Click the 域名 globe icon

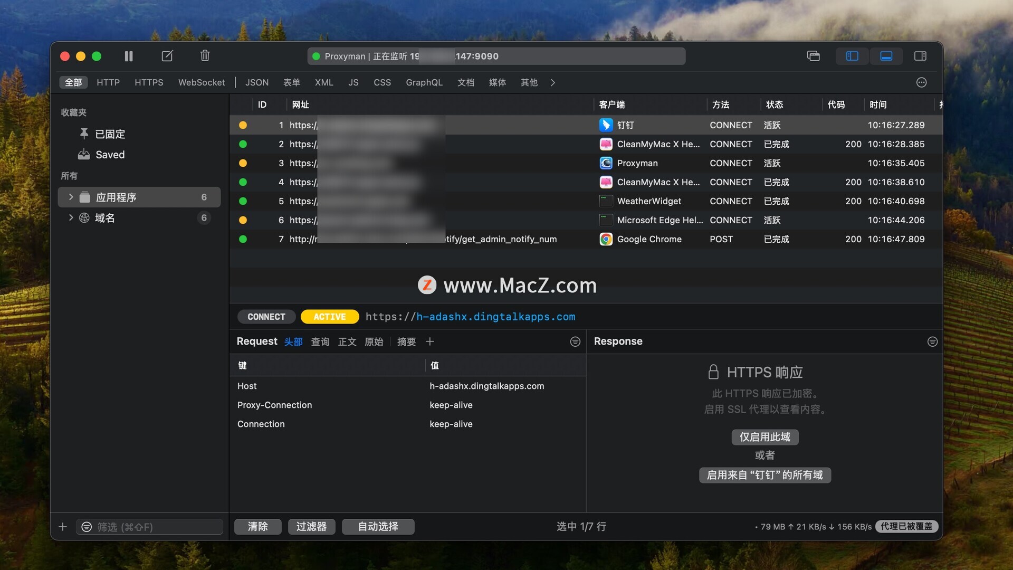pyautogui.click(x=84, y=217)
